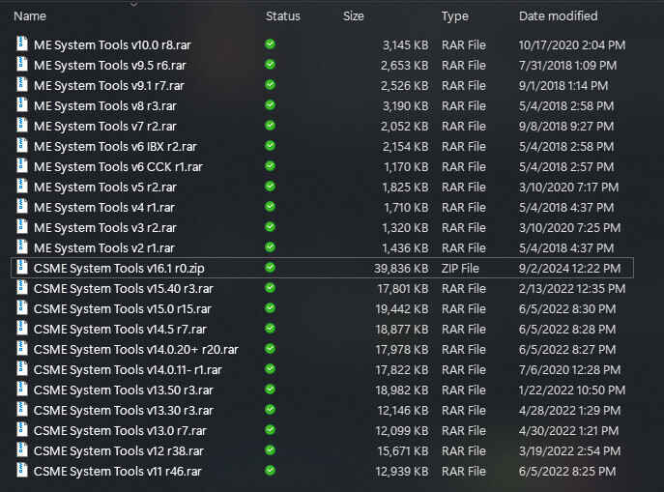Viewport: 664px width, 492px height.
Task: Sort the list by Date modified column
Action: (x=558, y=16)
